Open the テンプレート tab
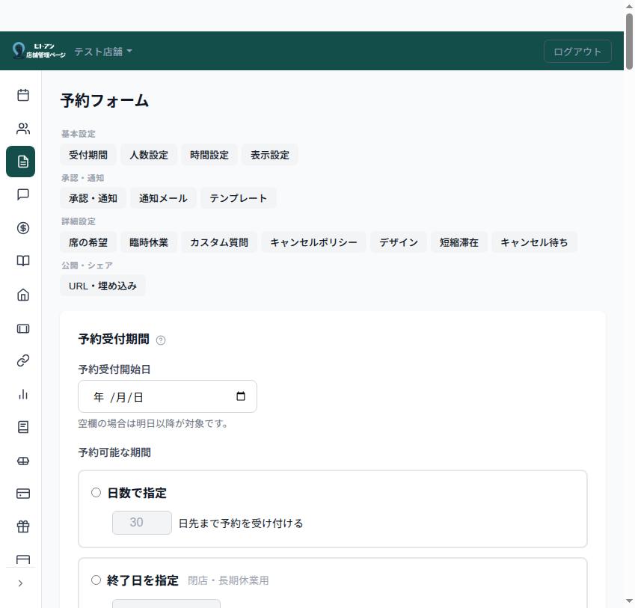The width and height of the screenshot is (635, 608). click(239, 198)
